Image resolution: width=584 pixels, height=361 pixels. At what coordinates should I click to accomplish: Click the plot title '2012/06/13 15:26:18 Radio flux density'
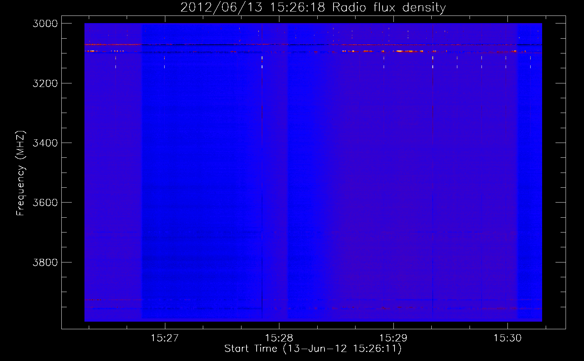[313, 8]
